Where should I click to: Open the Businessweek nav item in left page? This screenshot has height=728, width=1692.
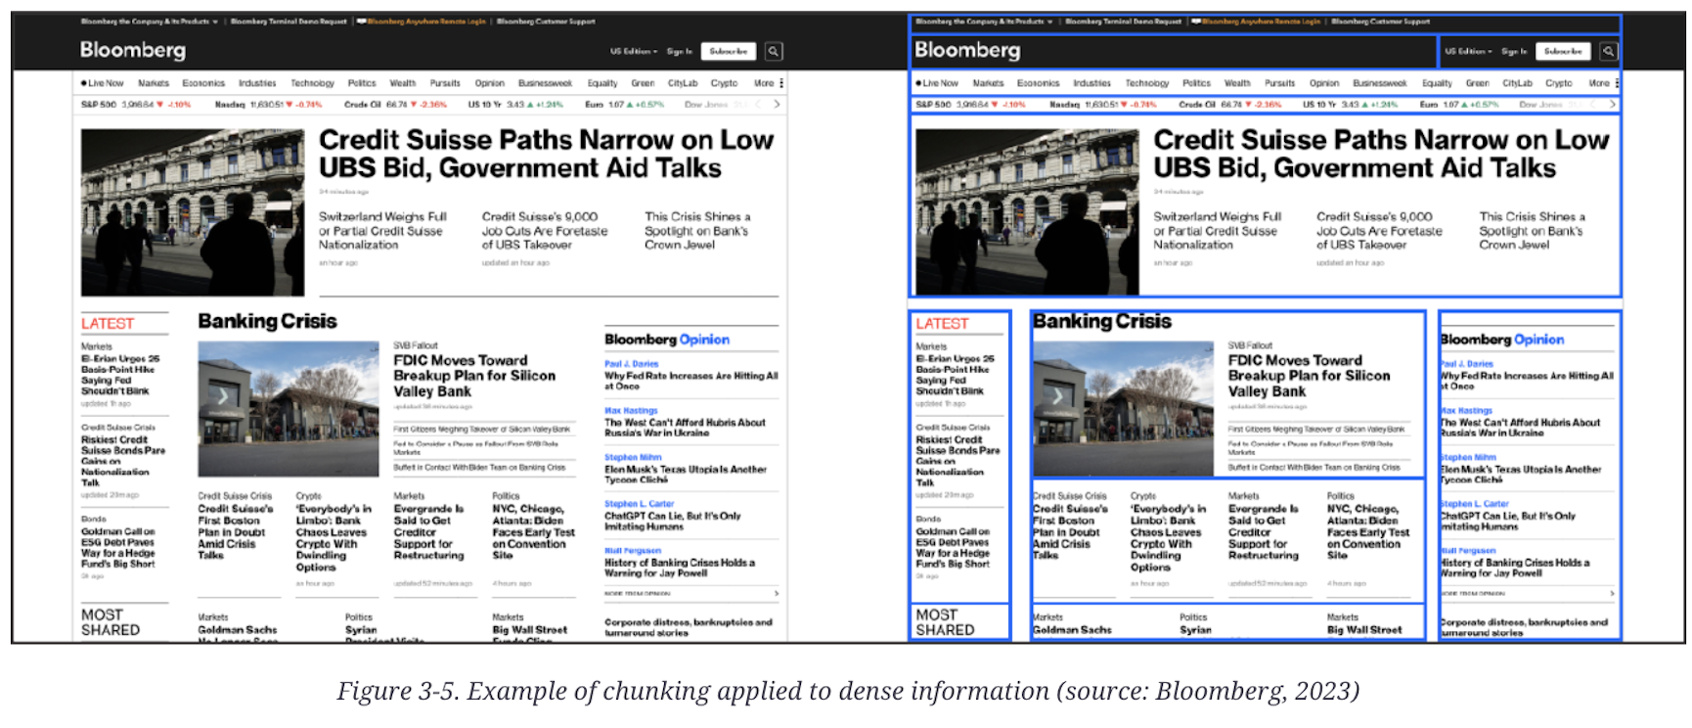point(545,83)
